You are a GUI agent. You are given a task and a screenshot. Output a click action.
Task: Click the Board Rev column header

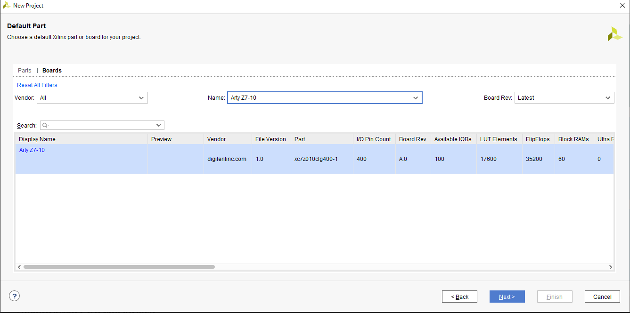click(413, 139)
